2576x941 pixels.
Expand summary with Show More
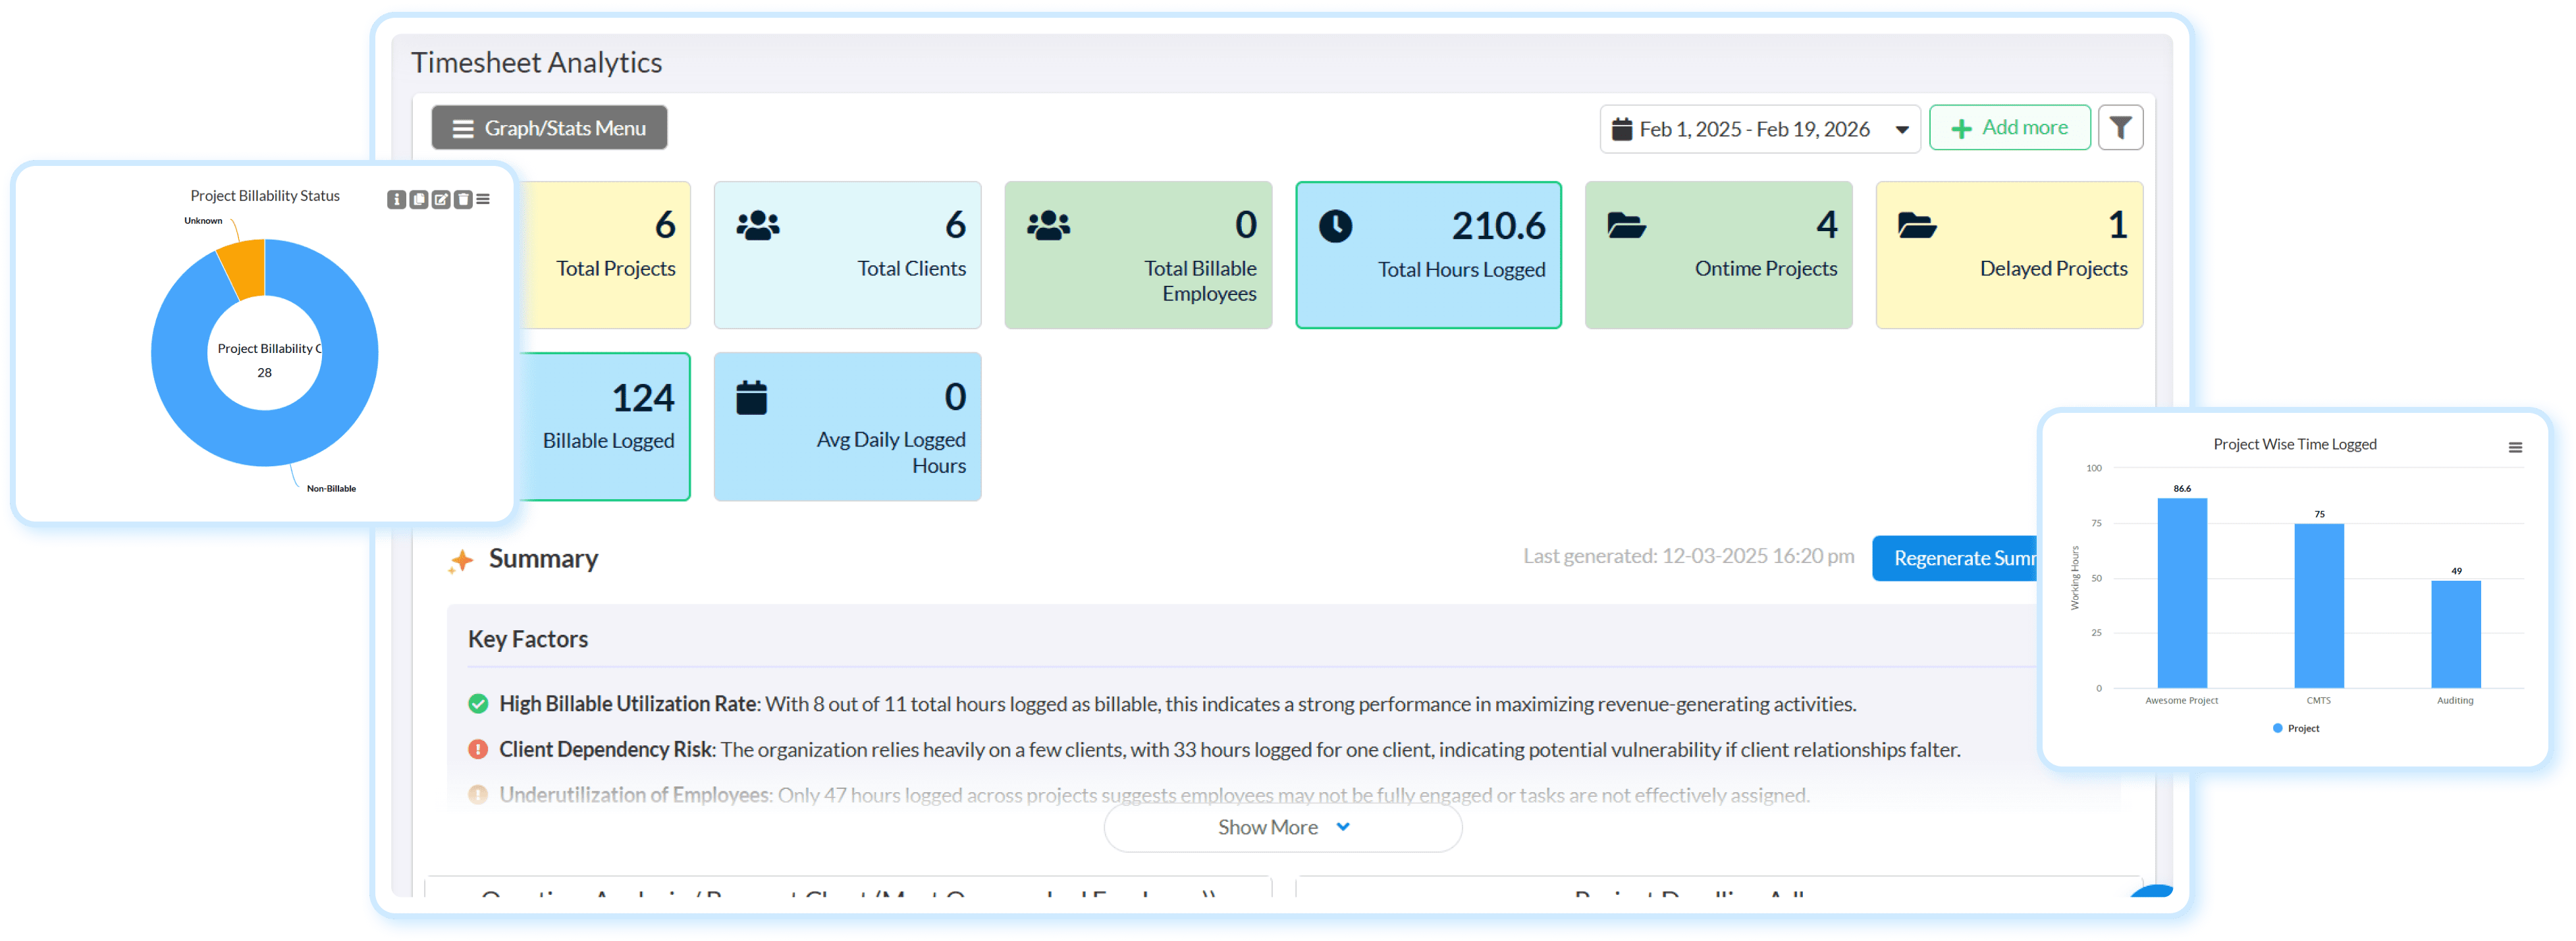pos(1282,827)
